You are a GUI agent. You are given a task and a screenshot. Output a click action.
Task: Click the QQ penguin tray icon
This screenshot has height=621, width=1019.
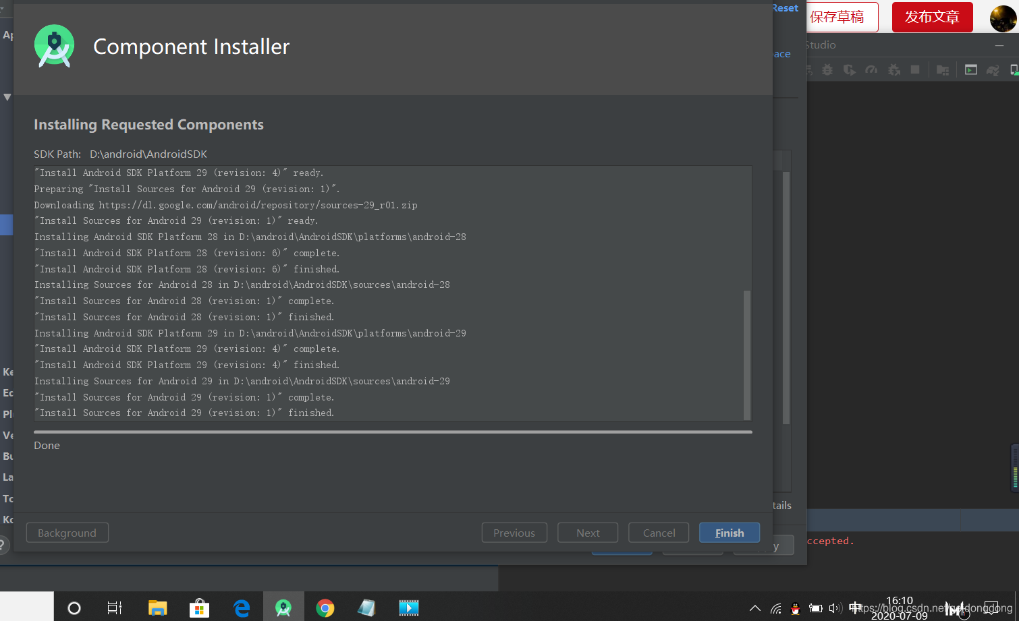tap(796, 609)
